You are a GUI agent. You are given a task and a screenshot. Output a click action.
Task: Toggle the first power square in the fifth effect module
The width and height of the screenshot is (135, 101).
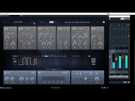pos(73,29)
